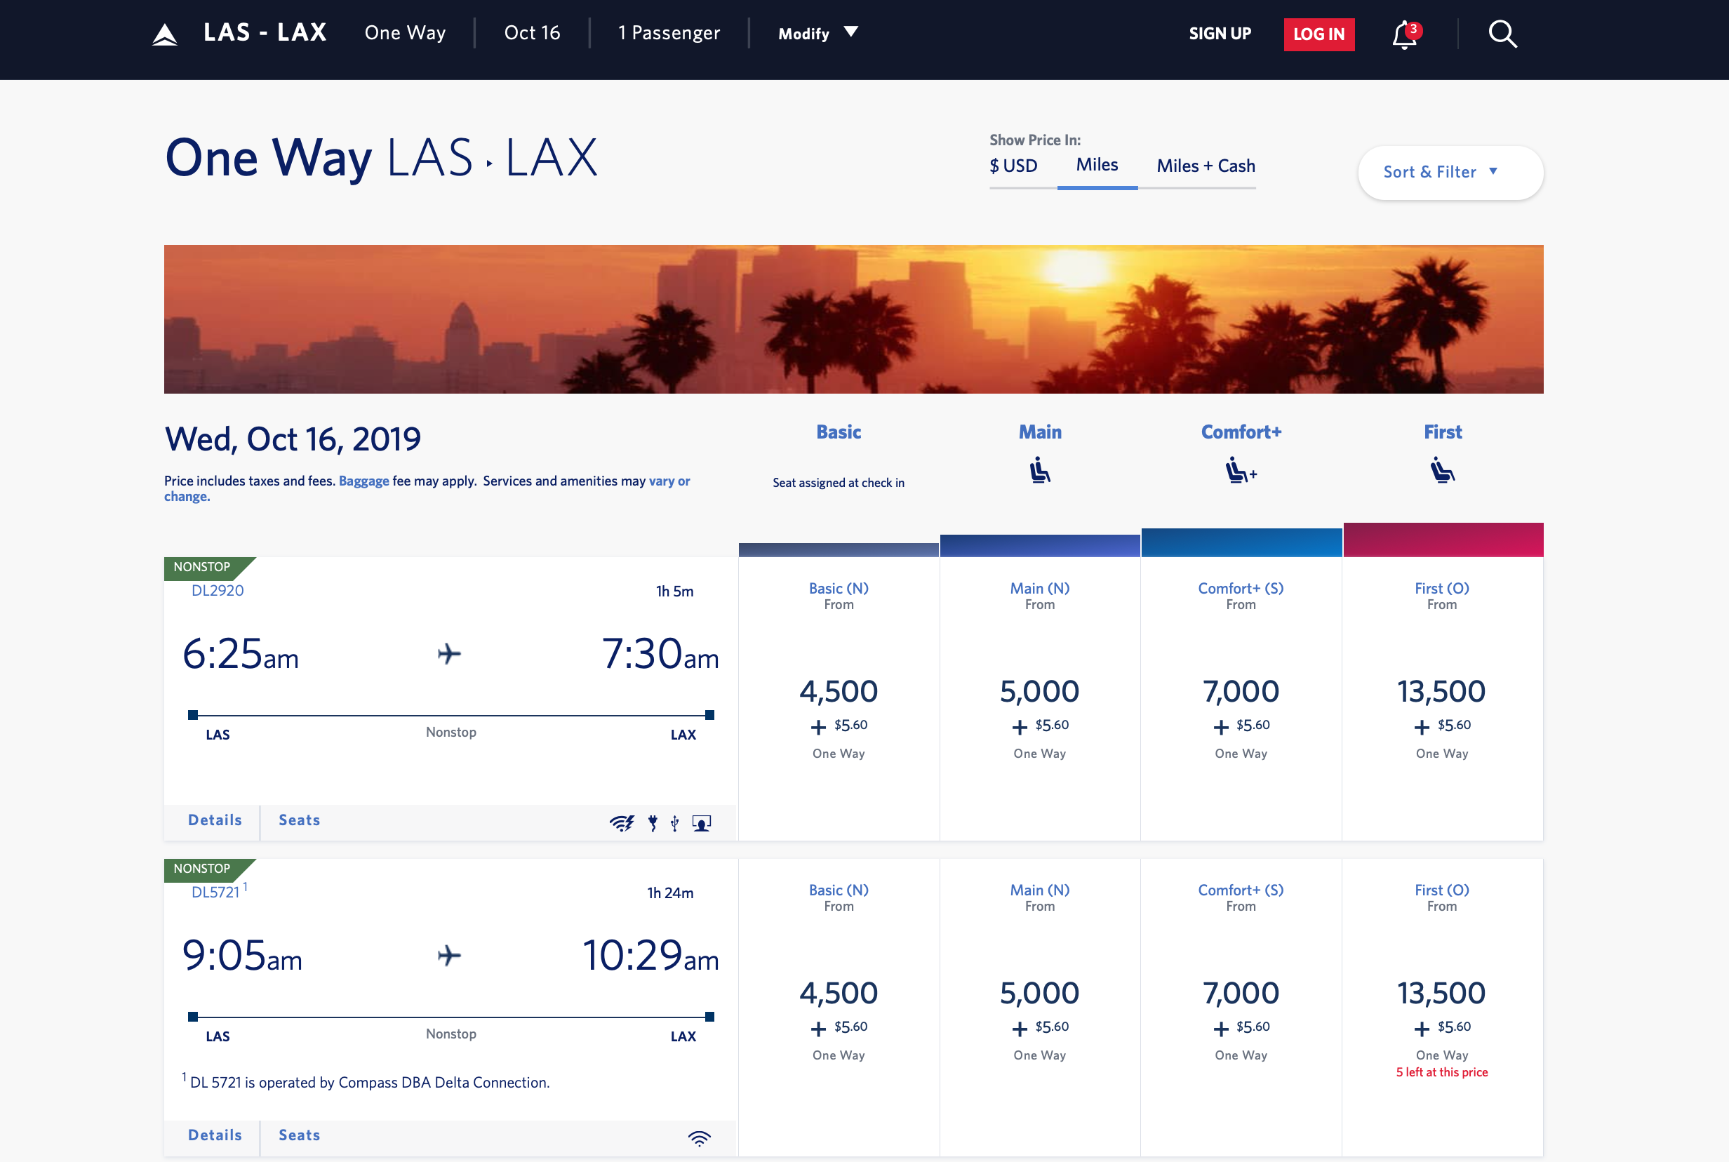
Task: Click the Comfort+ column header
Action: click(1241, 432)
